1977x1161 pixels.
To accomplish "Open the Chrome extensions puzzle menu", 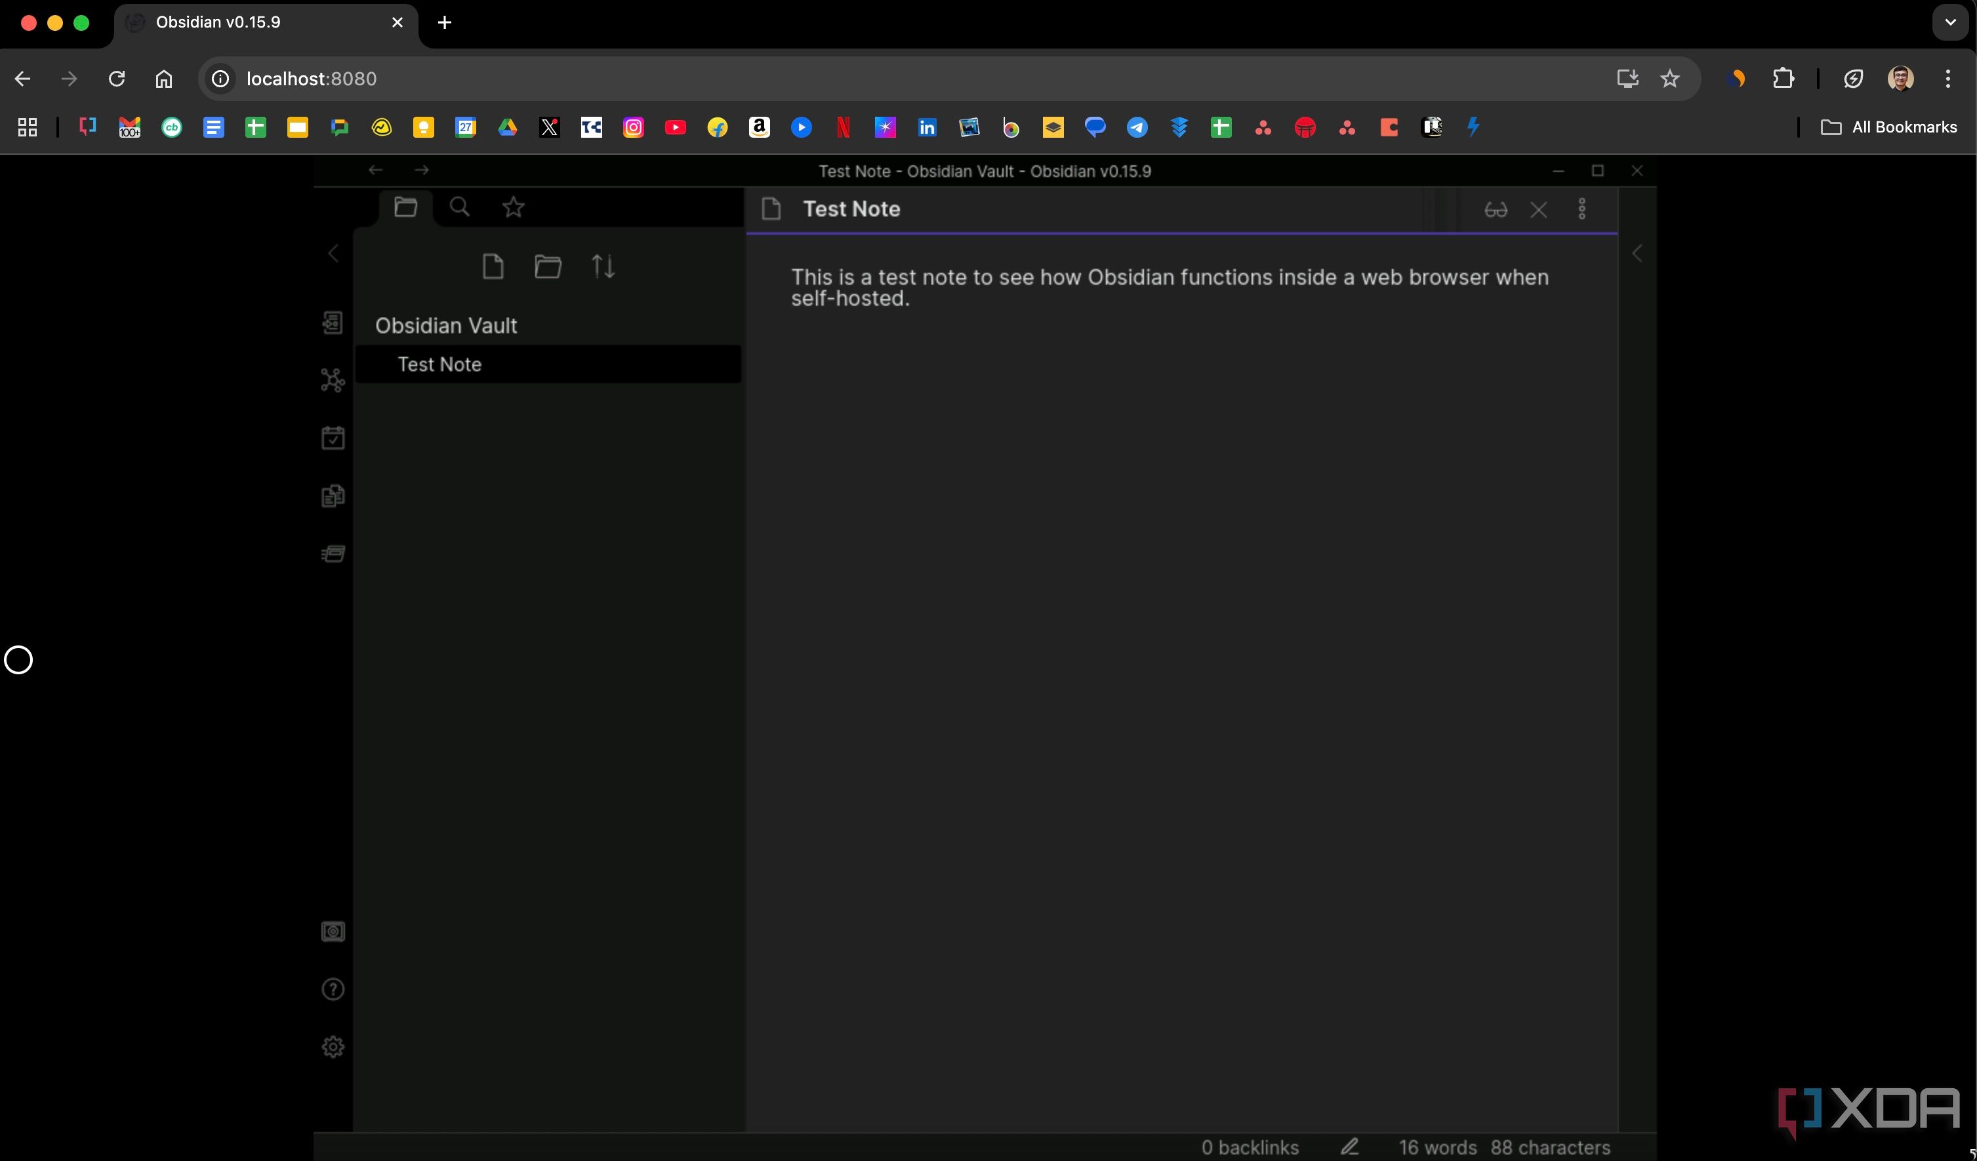I will click(x=1783, y=79).
